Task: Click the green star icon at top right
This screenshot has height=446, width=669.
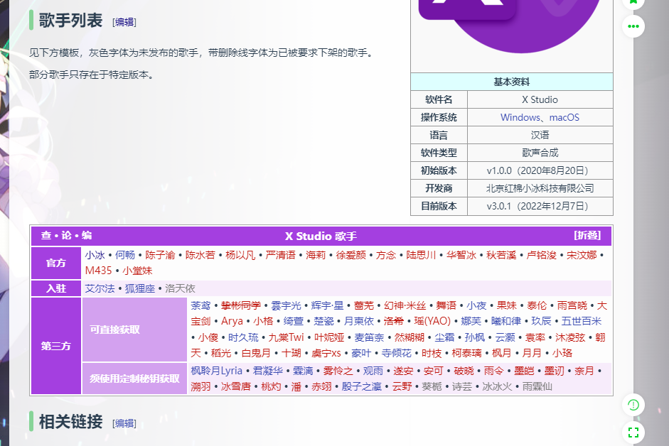Action: point(633,2)
